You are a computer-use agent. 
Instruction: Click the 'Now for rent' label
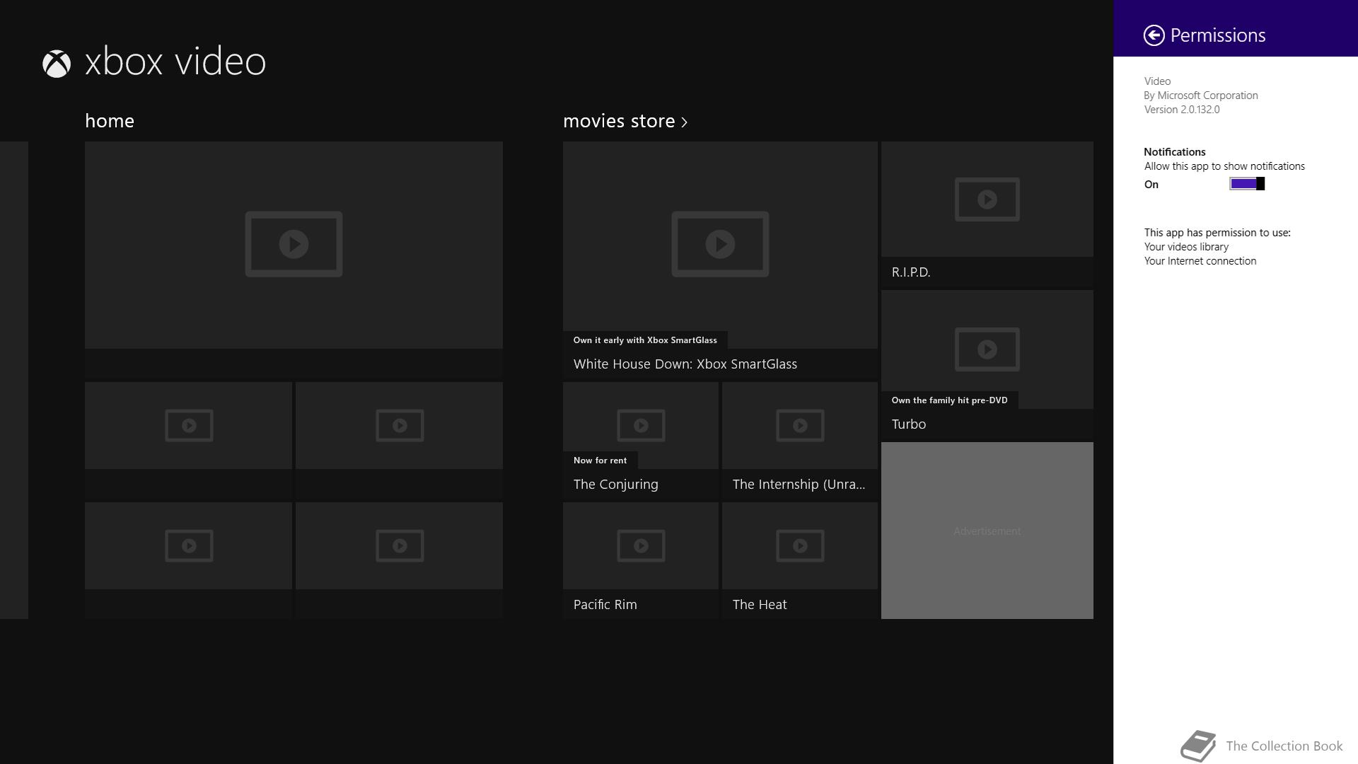coord(600,461)
